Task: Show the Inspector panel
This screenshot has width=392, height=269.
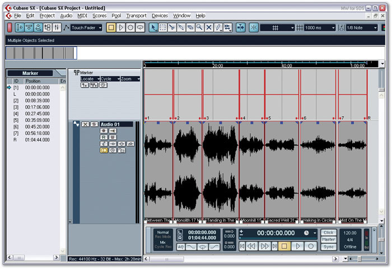Action: (x=20, y=27)
